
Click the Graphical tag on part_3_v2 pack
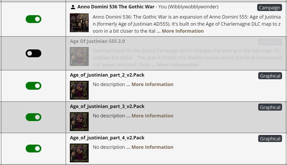[270, 107]
